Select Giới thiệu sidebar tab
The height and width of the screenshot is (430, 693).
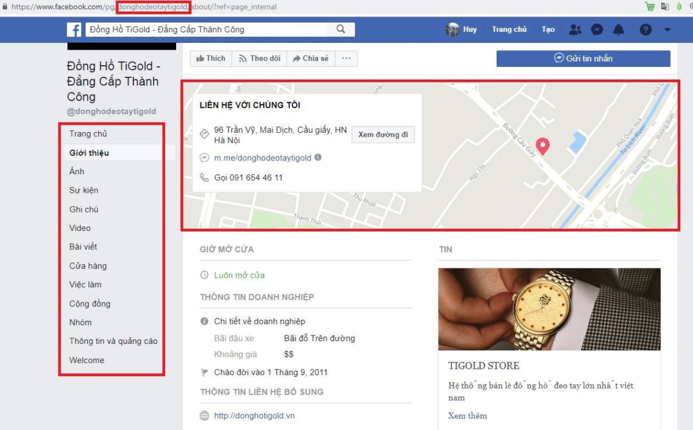120,153
